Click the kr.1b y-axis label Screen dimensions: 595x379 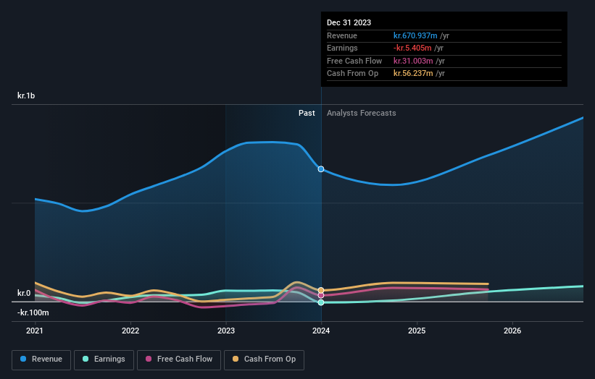click(x=26, y=95)
